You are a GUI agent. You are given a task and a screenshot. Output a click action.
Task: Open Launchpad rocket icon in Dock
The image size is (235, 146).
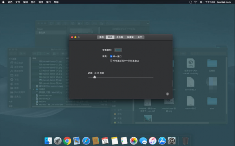(58, 141)
